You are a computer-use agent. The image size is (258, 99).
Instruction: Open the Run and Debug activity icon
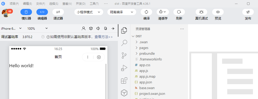[x=124, y=68]
